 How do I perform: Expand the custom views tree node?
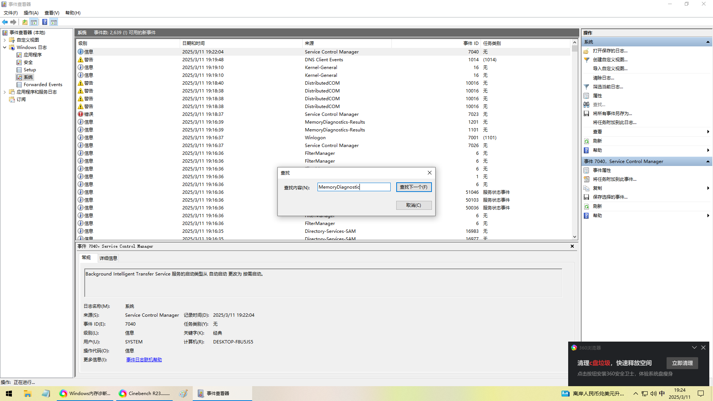[x=4, y=40]
